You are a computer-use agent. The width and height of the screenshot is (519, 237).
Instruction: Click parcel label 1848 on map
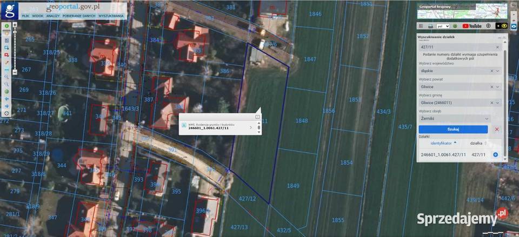pos(302,120)
